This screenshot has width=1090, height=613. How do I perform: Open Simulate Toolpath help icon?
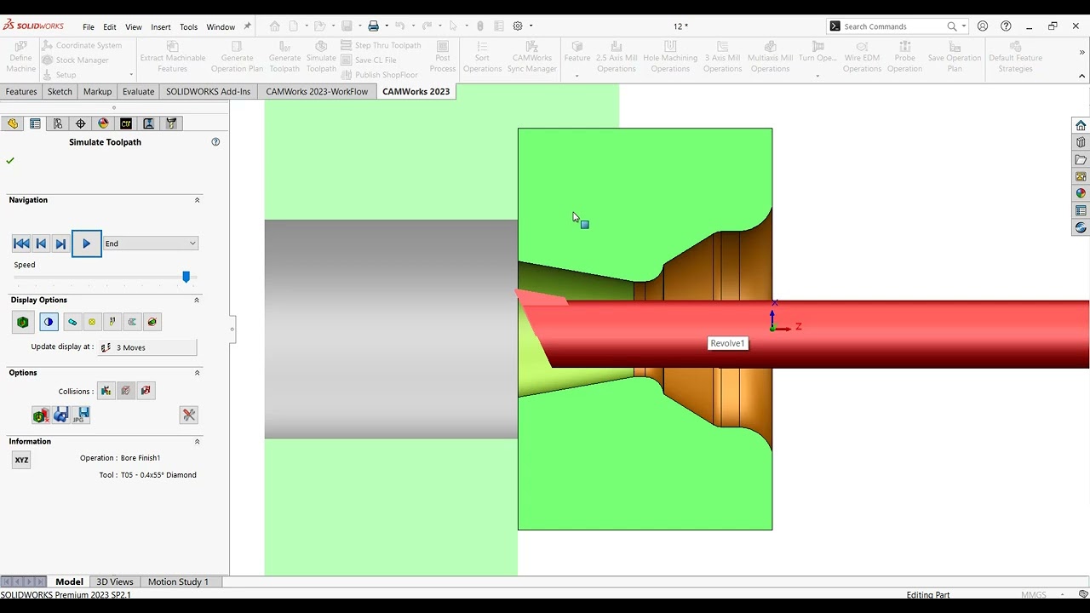click(x=215, y=142)
